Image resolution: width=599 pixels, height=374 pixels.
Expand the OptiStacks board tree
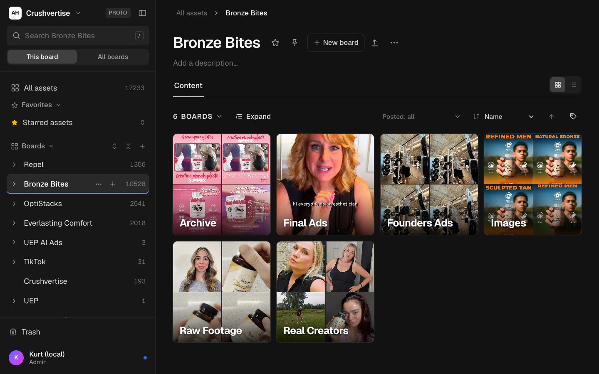[x=14, y=204]
